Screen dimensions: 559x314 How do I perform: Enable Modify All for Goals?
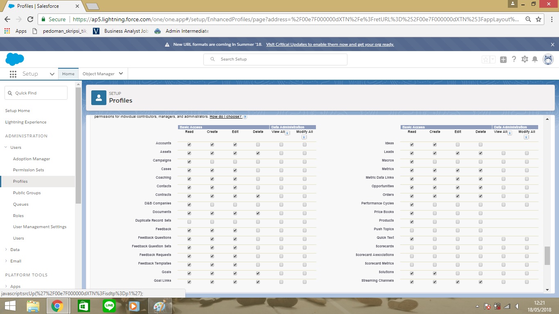click(x=304, y=274)
